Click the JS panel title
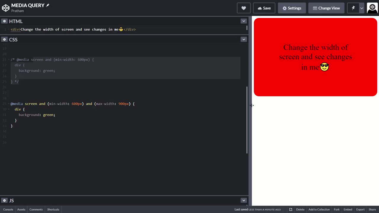 [x=12, y=201]
